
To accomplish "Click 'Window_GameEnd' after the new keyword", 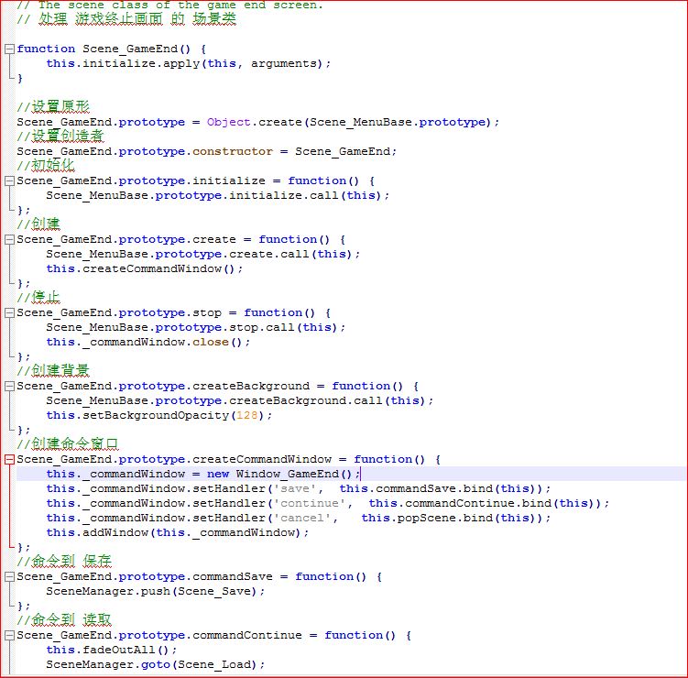I will tap(288, 474).
